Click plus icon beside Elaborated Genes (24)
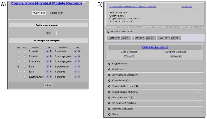This screenshot has width=207, height=119. click(x=109, y=86)
